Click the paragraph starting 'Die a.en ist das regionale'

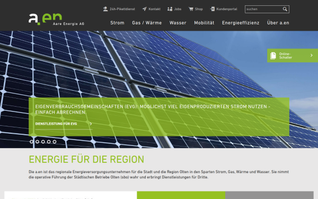158,175
